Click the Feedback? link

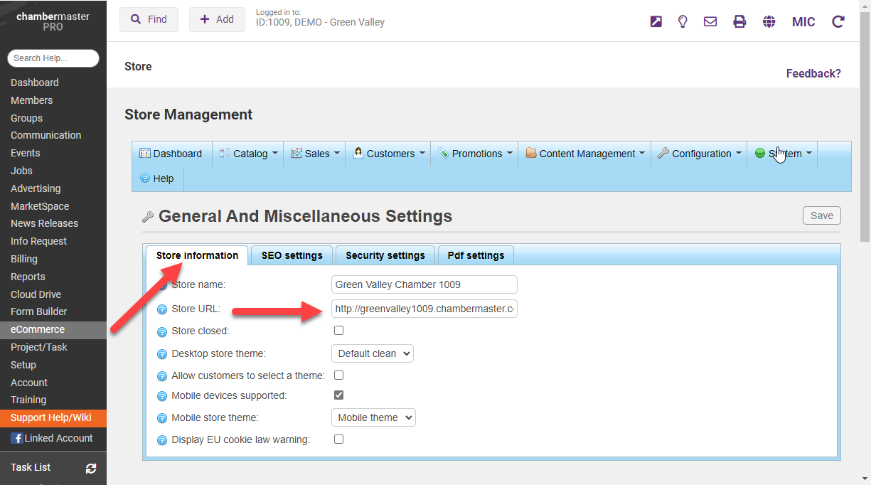point(813,74)
